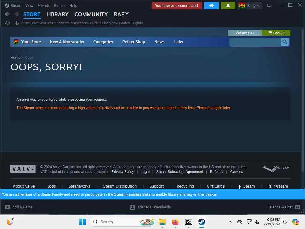
Task: Open the Steam Subscriber Agreement link
Action: (180, 172)
